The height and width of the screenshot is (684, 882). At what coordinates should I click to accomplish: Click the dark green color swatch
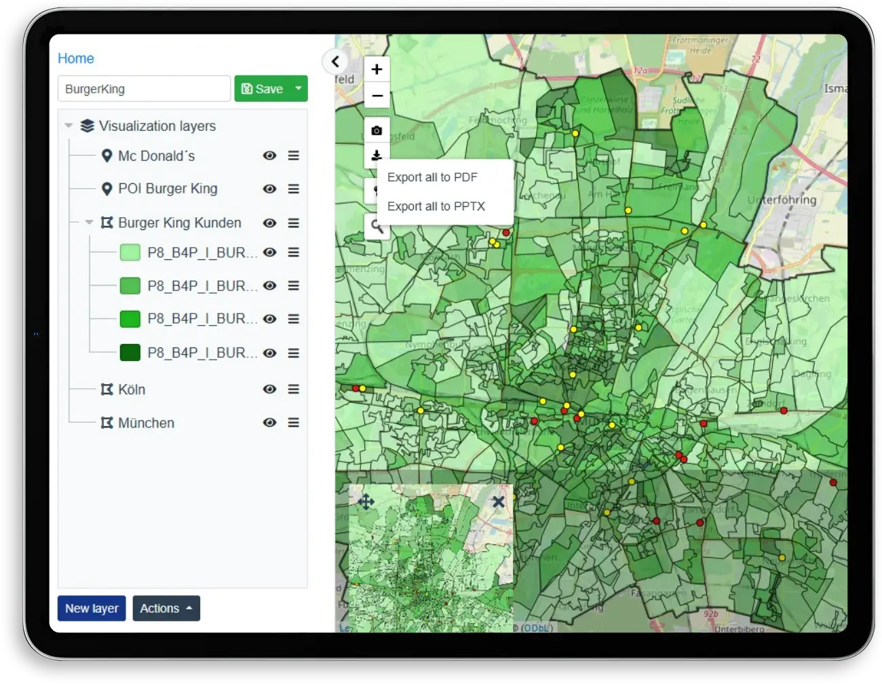[x=130, y=353]
